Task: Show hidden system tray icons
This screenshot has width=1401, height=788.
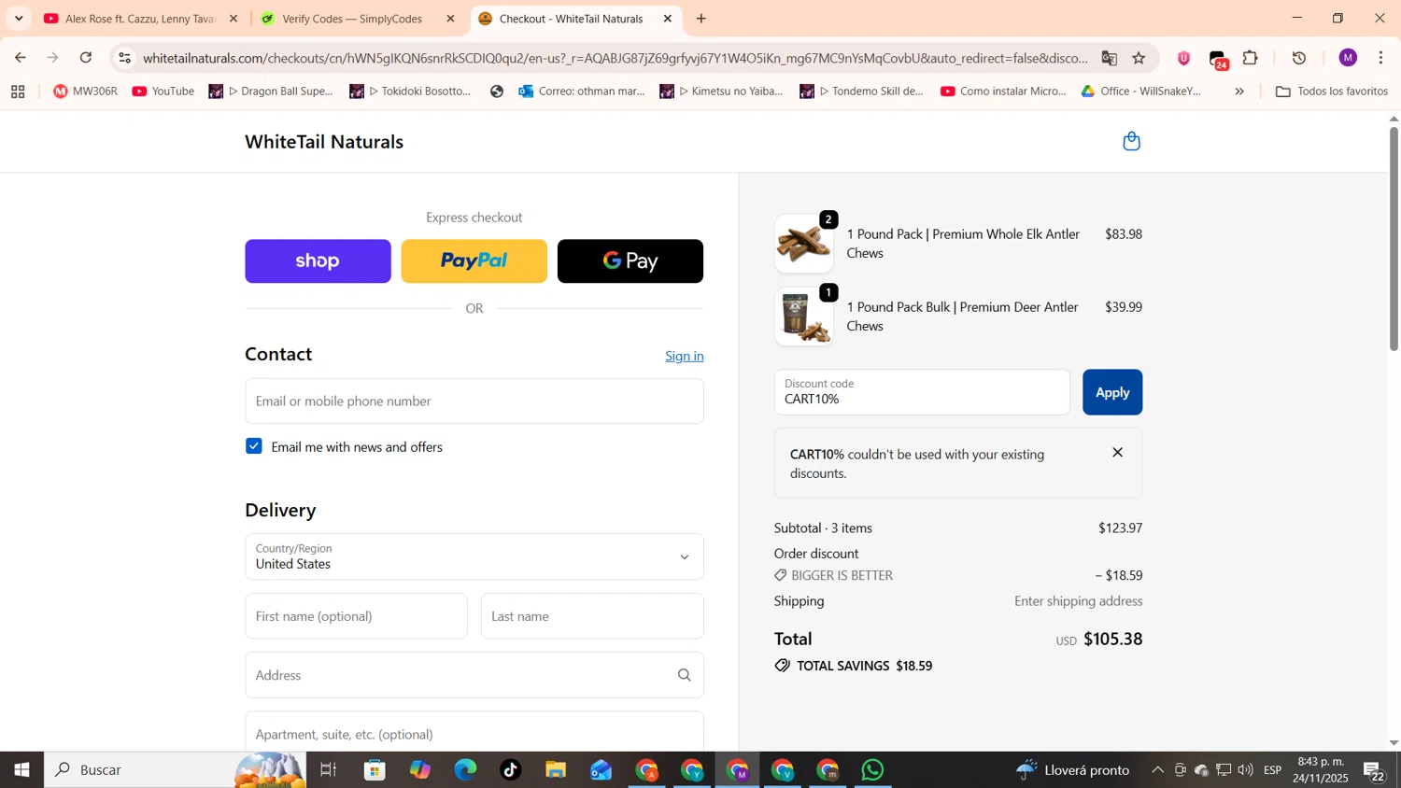Action: coord(1157,770)
